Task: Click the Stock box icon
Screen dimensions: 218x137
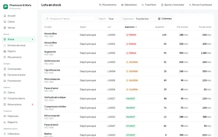Action: click(5, 39)
